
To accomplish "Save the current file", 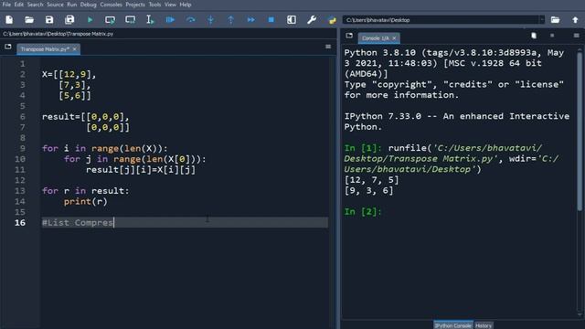I will [49, 20].
